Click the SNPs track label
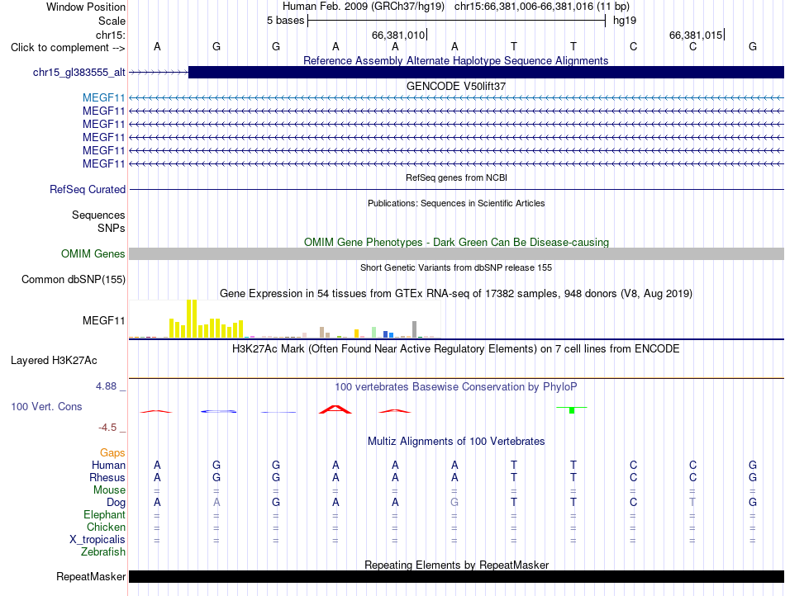 point(112,228)
